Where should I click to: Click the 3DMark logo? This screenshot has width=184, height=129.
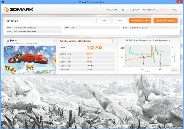[x=18, y=9]
